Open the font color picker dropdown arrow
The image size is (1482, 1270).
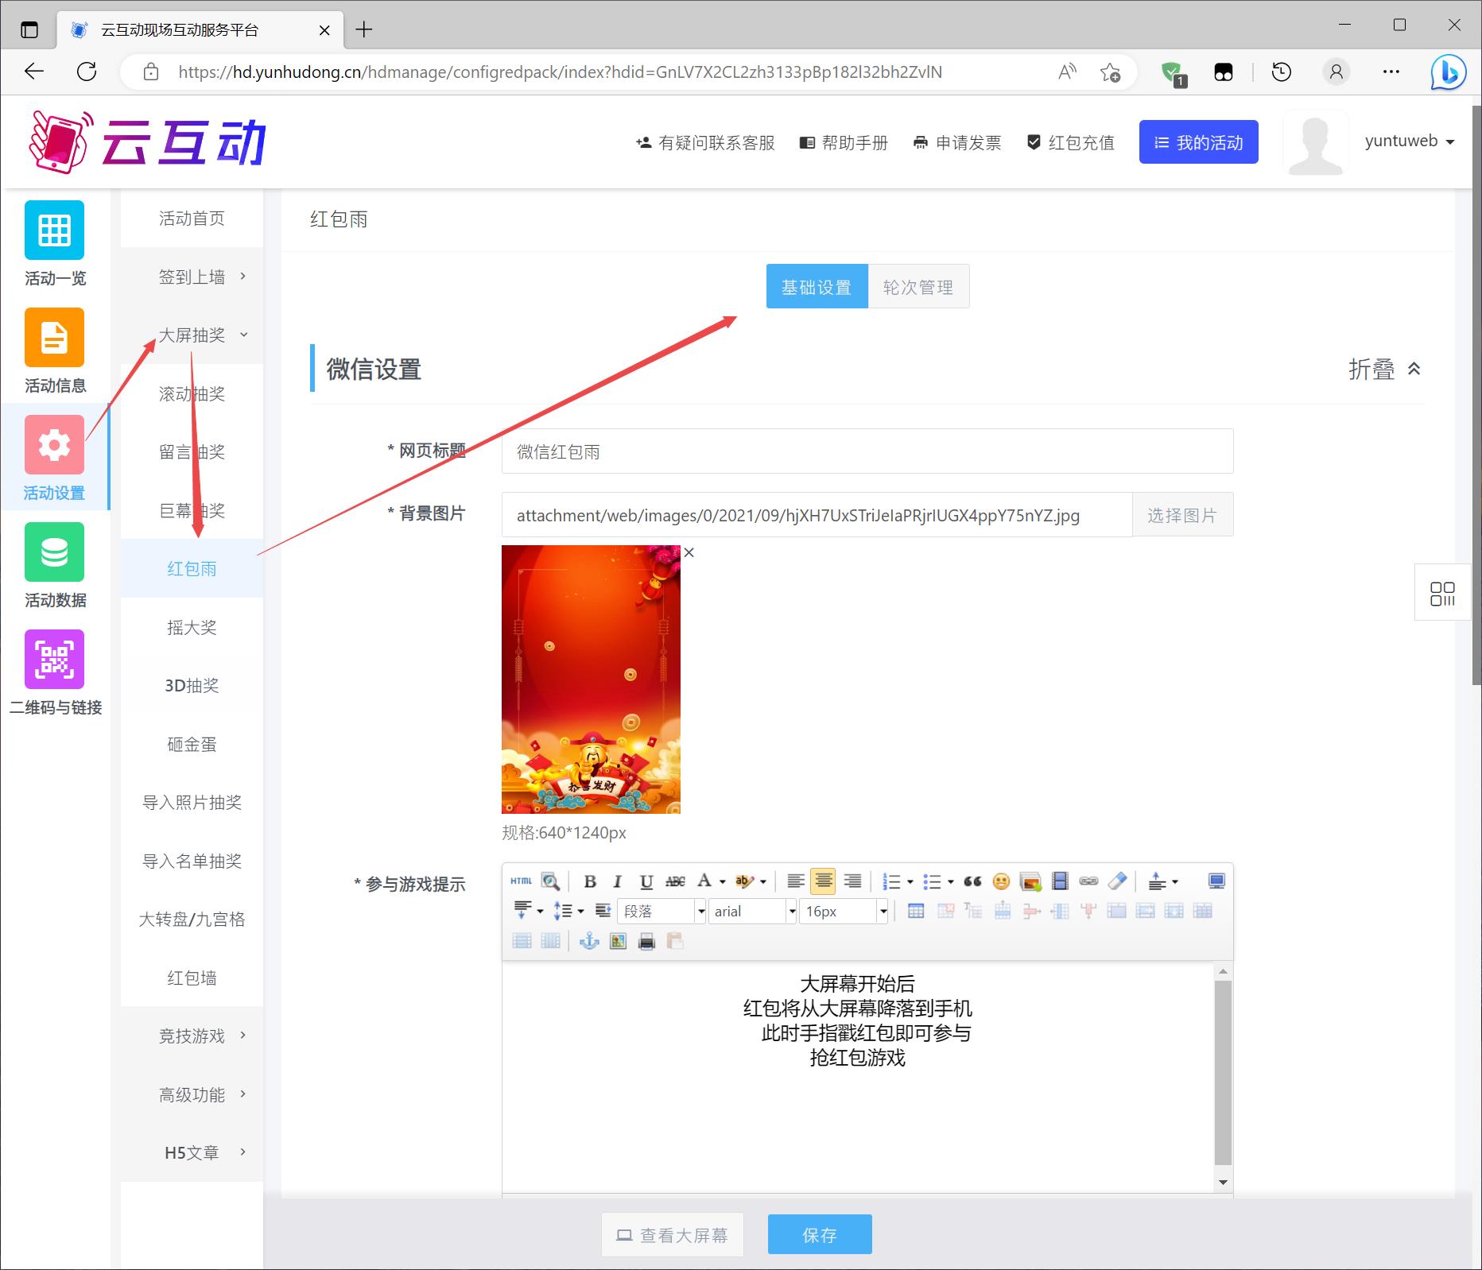pyautogui.click(x=723, y=881)
